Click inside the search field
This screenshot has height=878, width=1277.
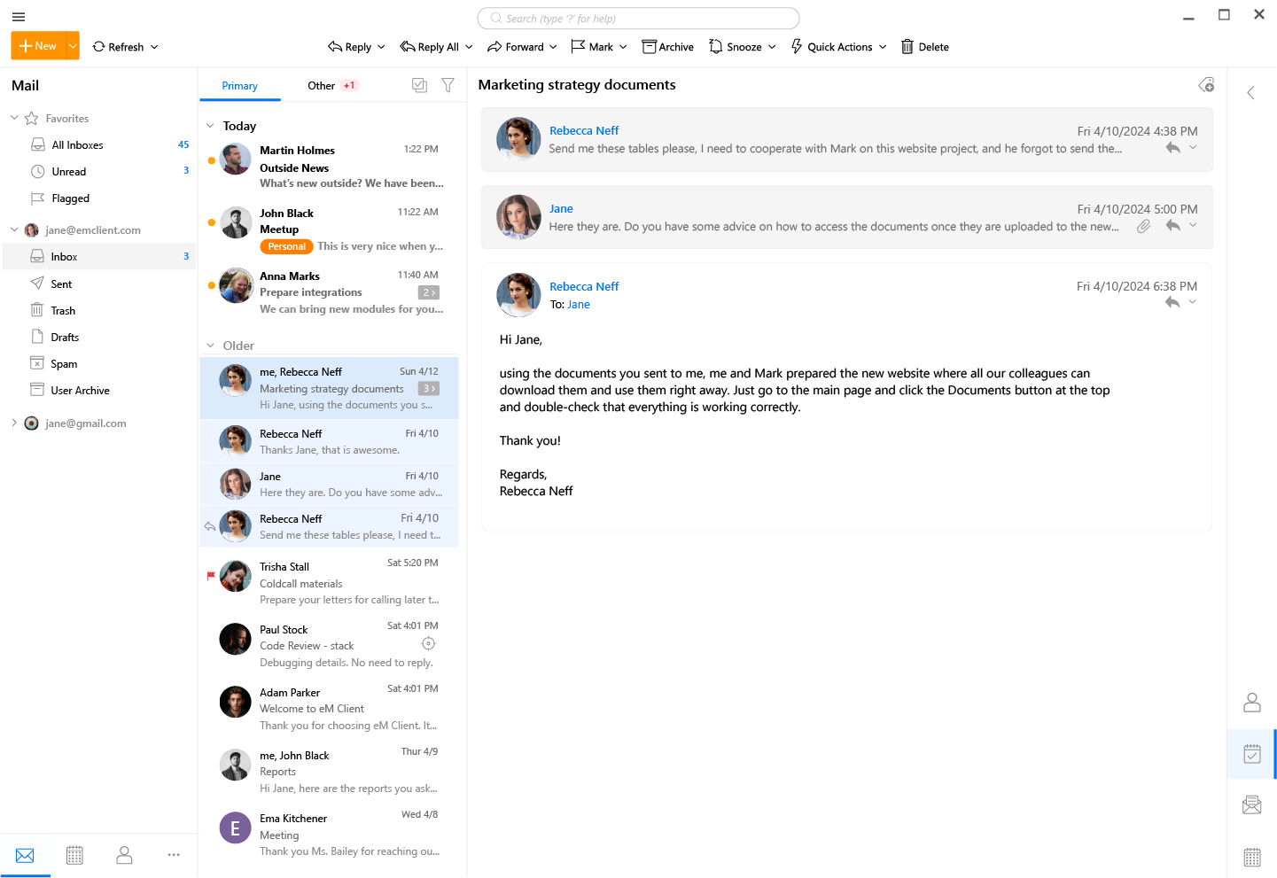(x=637, y=18)
